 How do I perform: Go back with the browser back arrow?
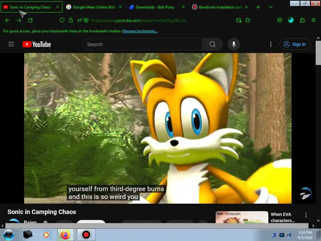click(8, 20)
